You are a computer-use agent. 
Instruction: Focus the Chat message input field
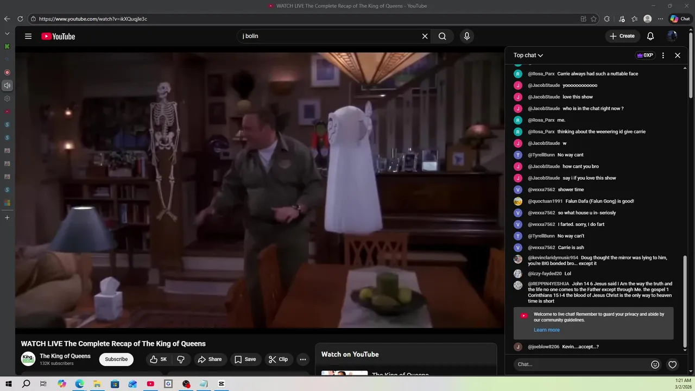pos(580,364)
